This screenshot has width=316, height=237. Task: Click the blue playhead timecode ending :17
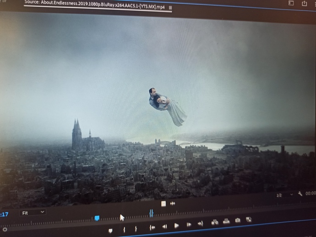tap(4, 214)
